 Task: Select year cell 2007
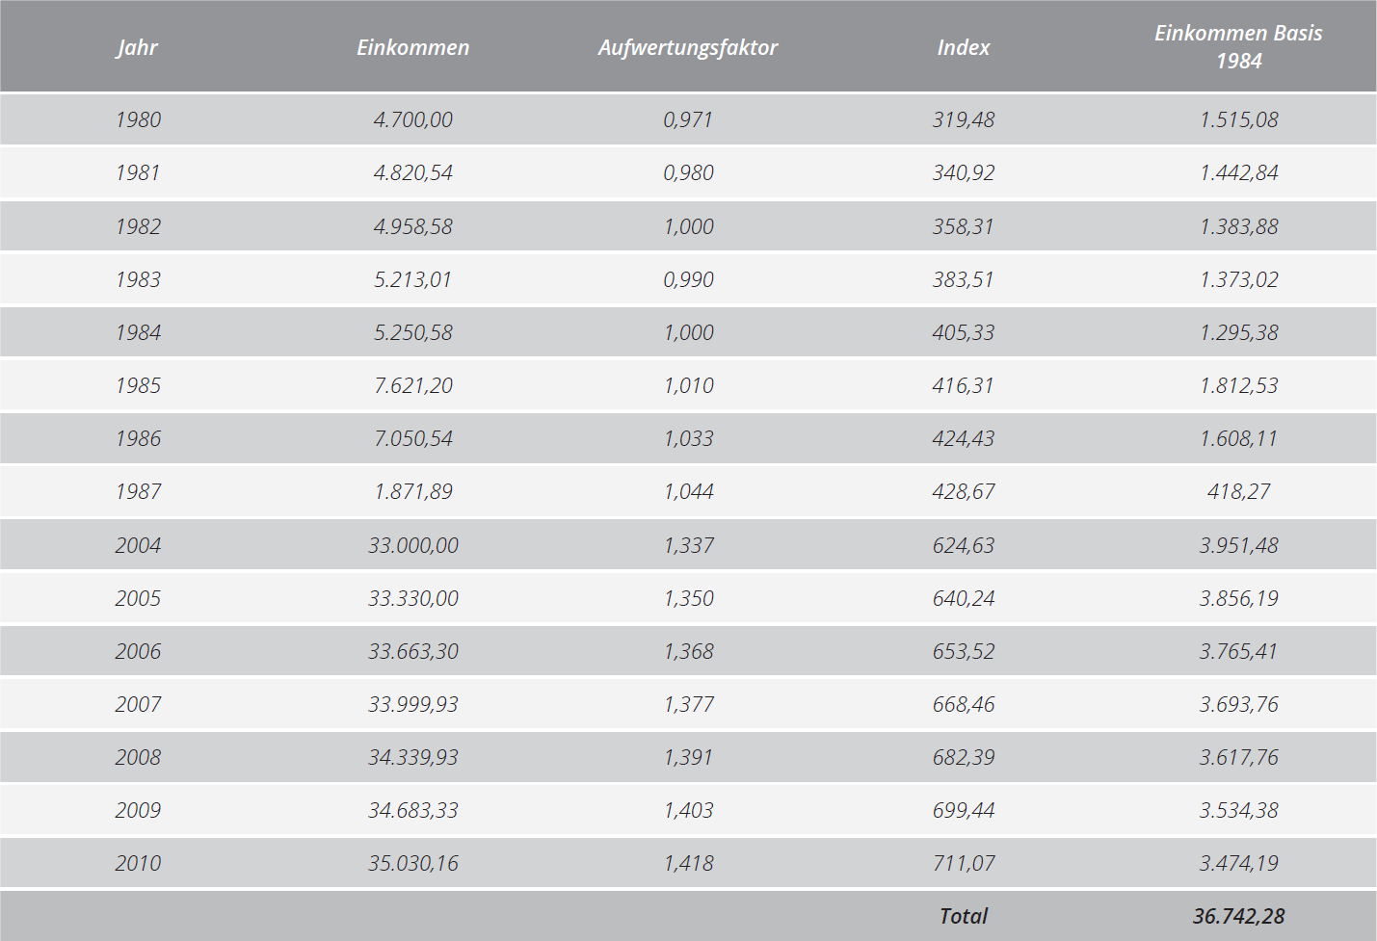(x=138, y=704)
